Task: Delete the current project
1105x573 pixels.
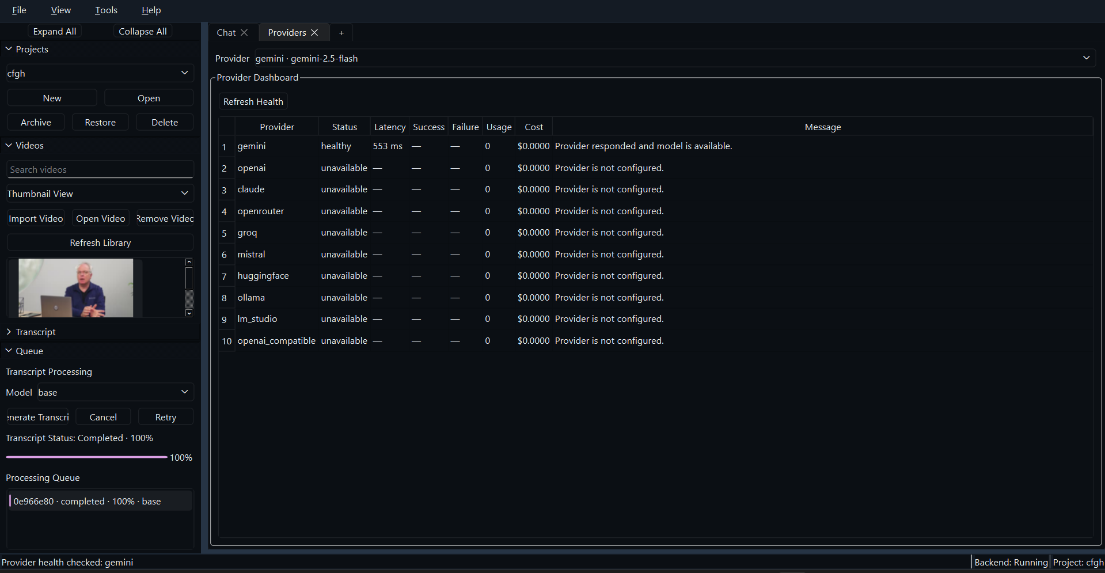Action: click(x=165, y=122)
